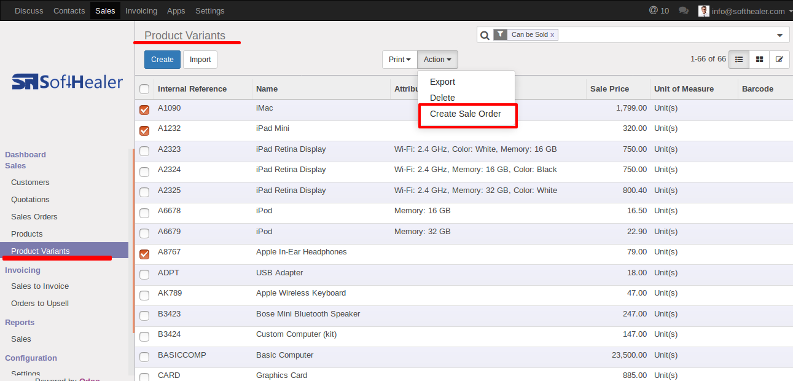The image size is (793, 381).
Task: Switch to form view
Action: [779, 60]
